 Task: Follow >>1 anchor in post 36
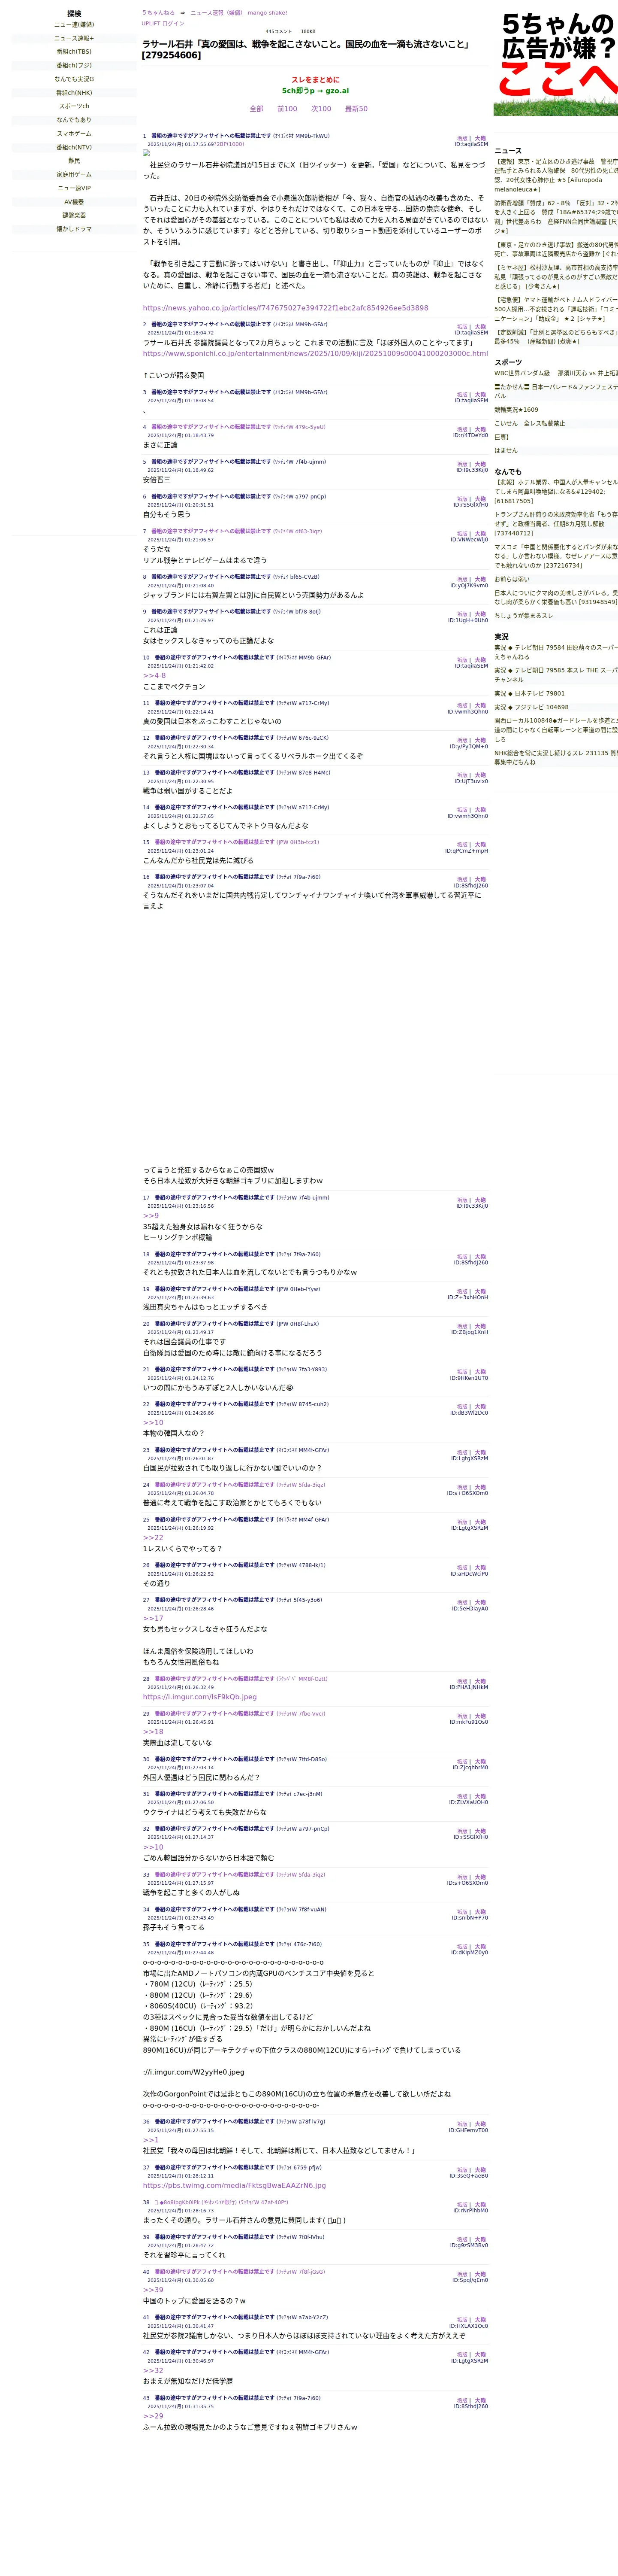(x=151, y=2140)
